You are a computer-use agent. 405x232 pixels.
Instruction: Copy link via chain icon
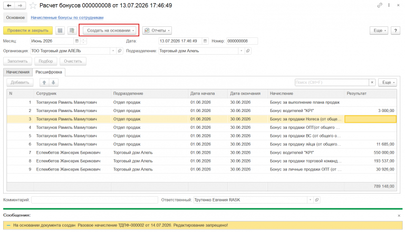click(380, 5)
